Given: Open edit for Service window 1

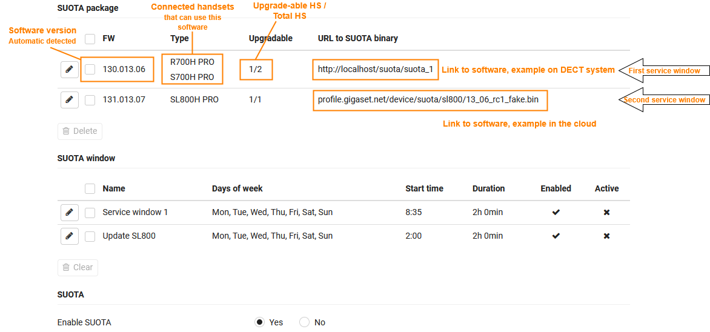Looking at the screenshot, I should click(69, 213).
